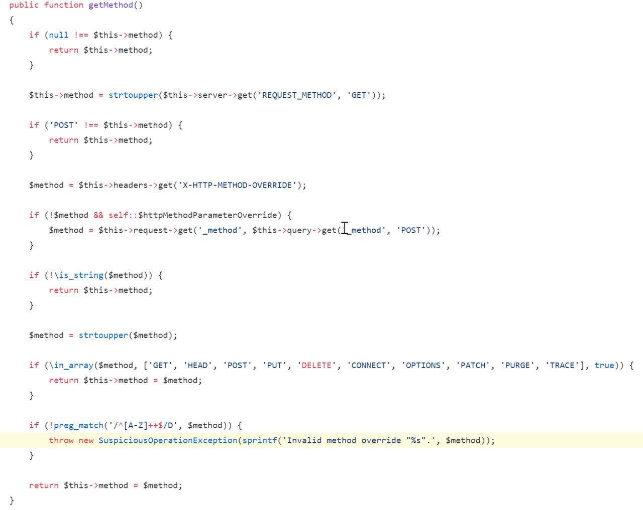Click '_method' inside query->get call
The width and height of the screenshot is (643, 510).
point(364,230)
